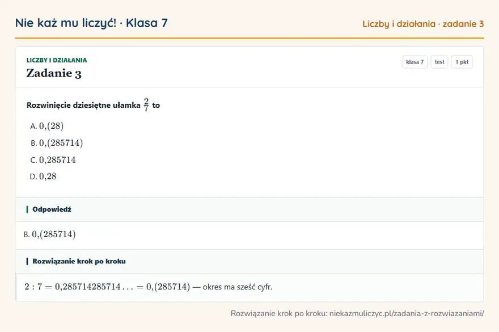499x332 pixels.
Task: Click the 'test' tag
Action: 439,62
